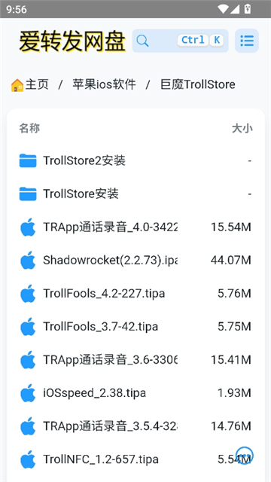Click the 5.76M size value

[234, 294]
